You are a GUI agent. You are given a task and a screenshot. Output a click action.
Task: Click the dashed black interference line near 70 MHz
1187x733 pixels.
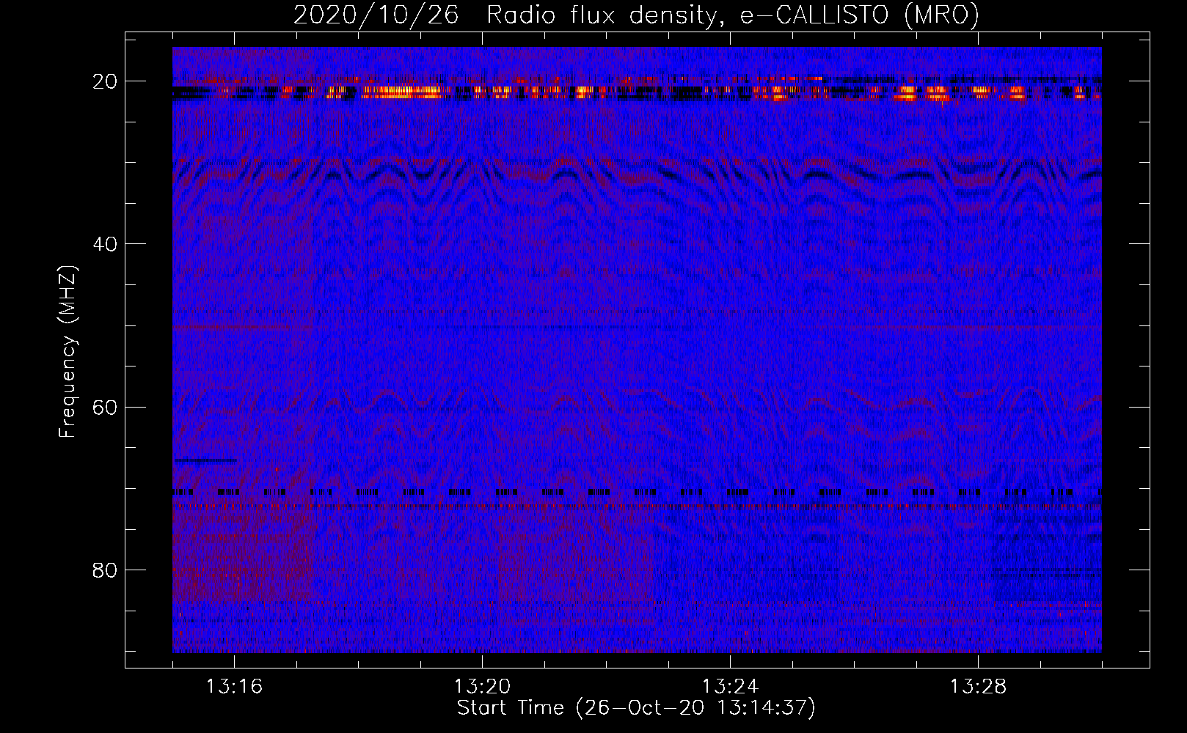click(x=637, y=493)
